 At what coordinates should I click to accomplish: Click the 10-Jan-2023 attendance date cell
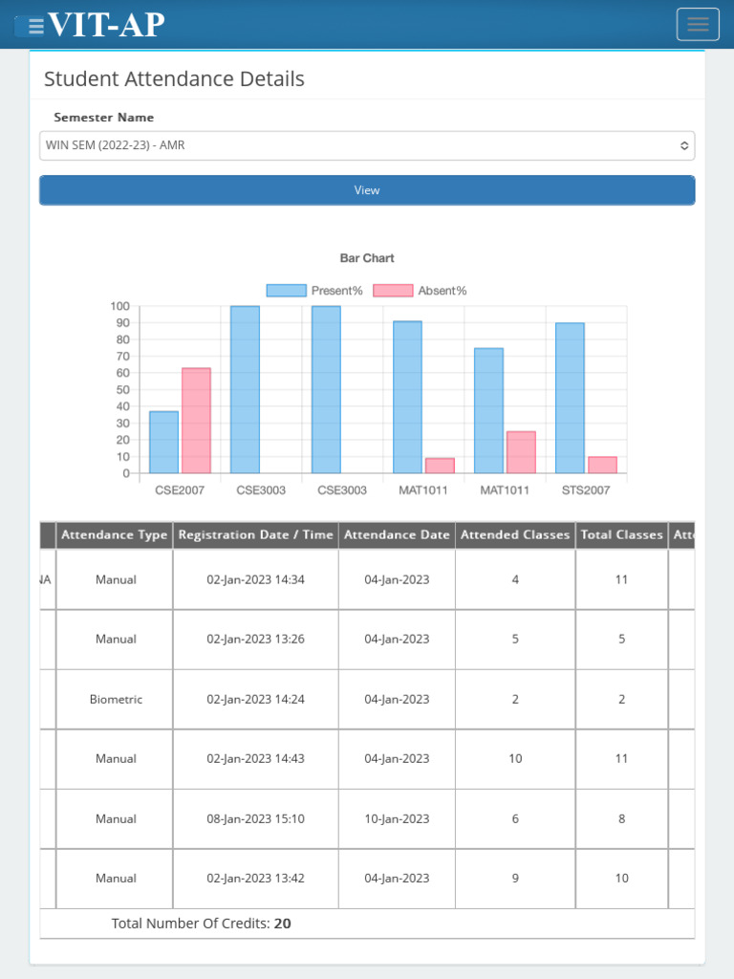pyautogui.click(x=397, y=819)
